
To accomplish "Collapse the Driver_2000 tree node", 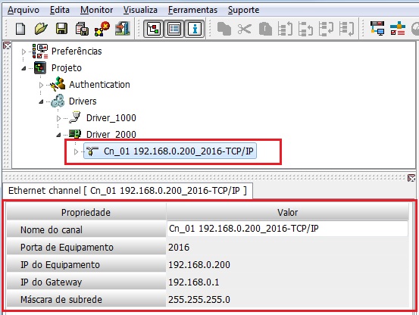I will pos(58,135).
